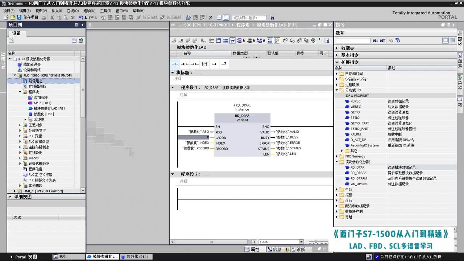The image size is (464, 261).
Task: Collapse the PLC_1500 tree node
Action: (x=15, y=75)
